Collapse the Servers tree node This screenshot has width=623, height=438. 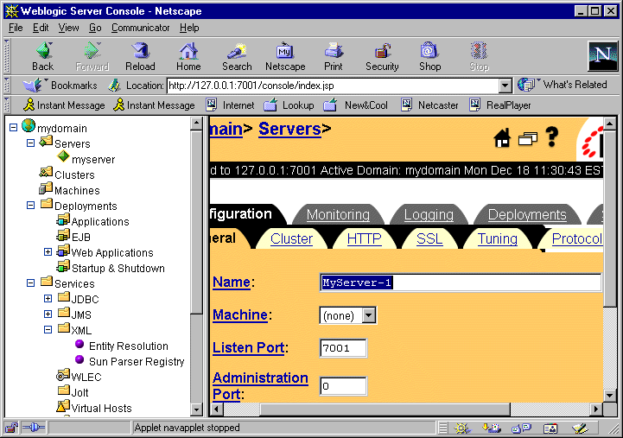(x=30, y=143)
